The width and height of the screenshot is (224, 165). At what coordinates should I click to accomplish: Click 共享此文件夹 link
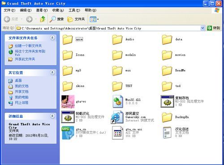pyautogui.click(x=25, y=59)
